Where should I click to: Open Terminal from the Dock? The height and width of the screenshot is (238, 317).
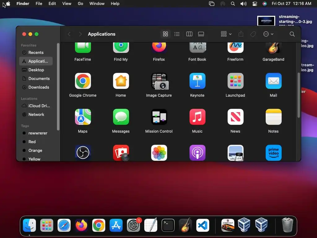click(x=168, y=225)
